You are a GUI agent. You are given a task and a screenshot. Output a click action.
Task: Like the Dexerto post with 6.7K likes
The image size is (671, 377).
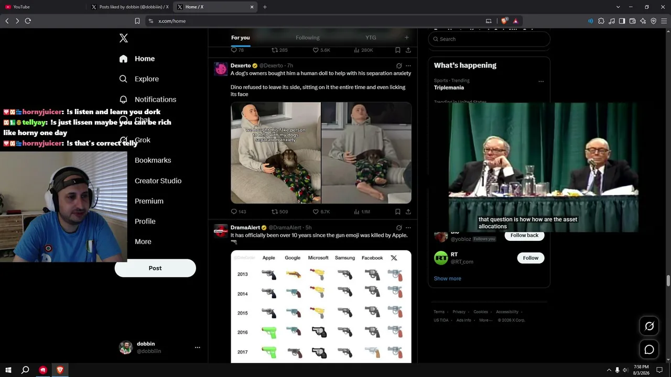321,212
